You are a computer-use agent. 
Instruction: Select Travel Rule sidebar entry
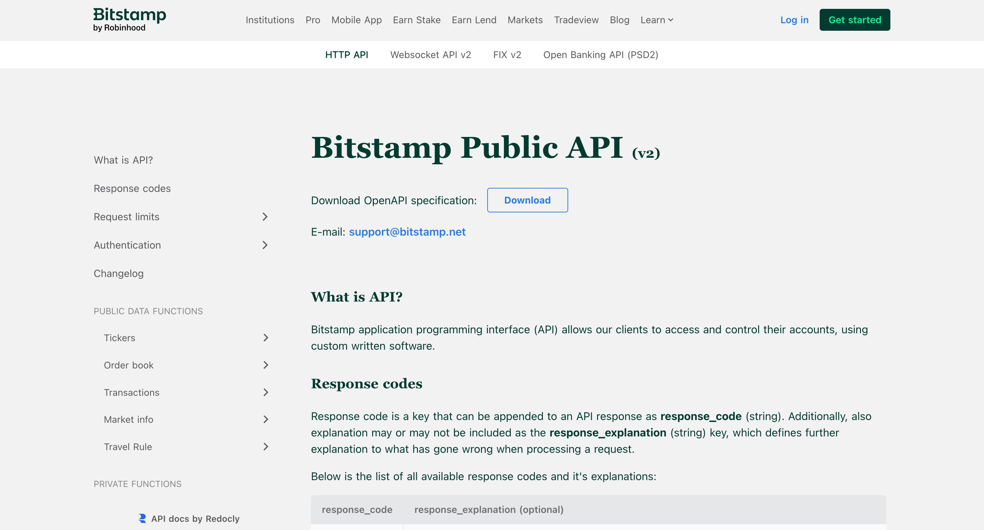point(128,446)
